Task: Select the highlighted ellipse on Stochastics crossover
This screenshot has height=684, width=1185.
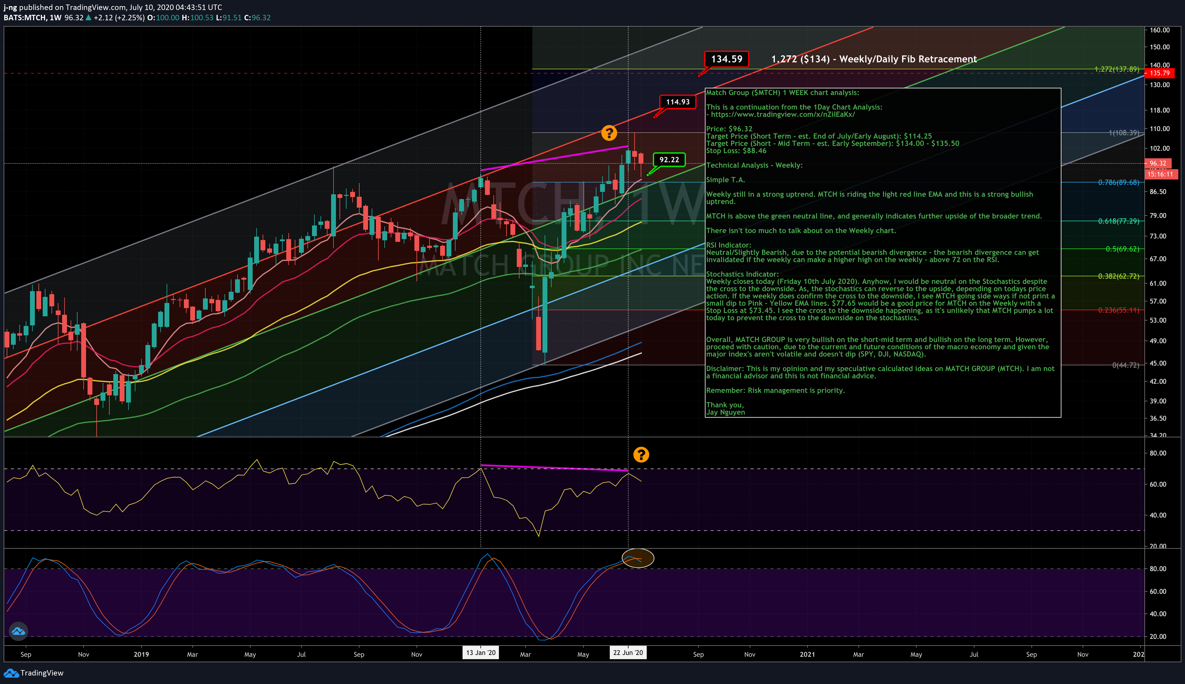Action: click(x=638, y=558)
